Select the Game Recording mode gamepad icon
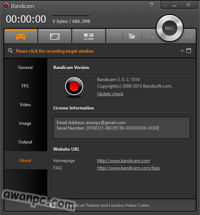Image resolution: width=200 pixels, height=215 pixels. pyautogui.click(x=21, y=37)
